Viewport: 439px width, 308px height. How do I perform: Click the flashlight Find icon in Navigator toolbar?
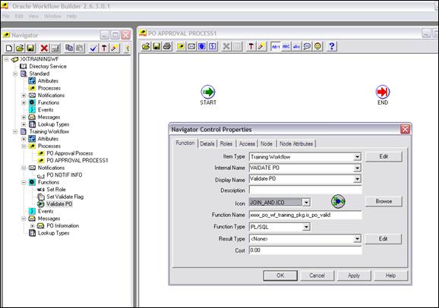point(114,48)
